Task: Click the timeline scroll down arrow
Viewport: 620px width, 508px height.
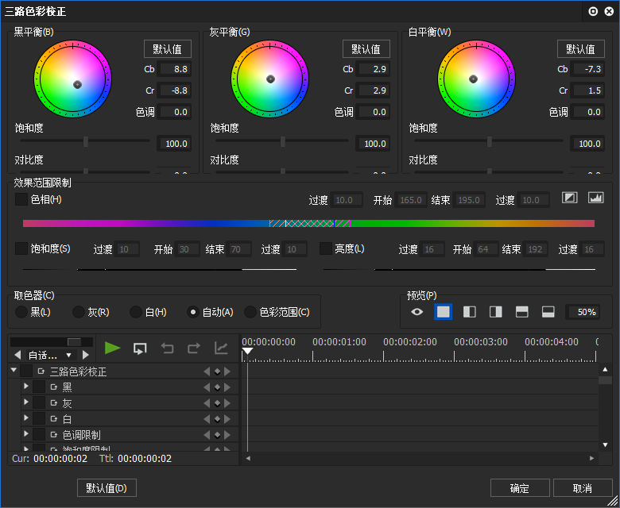Action: point(605,444)
